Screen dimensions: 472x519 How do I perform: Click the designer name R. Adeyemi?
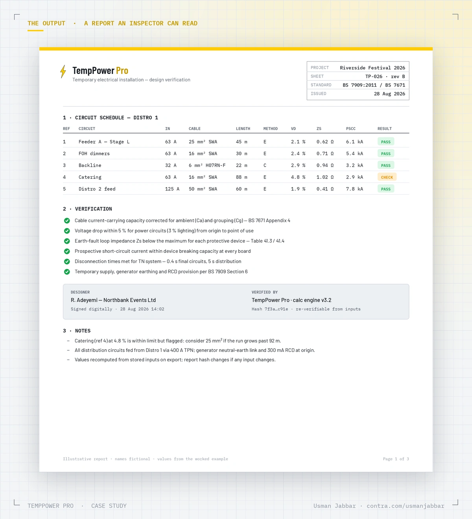pyautogui.click(x=84, y=300)
